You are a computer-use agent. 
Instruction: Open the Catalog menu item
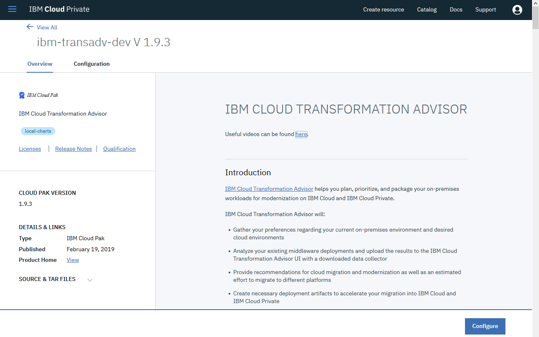pyautogui.click(x=427, y=9)
